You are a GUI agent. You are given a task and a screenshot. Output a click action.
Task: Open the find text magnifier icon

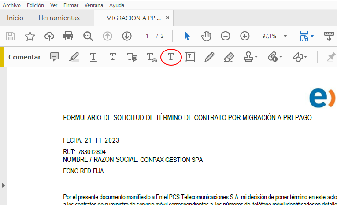[88, 36]
